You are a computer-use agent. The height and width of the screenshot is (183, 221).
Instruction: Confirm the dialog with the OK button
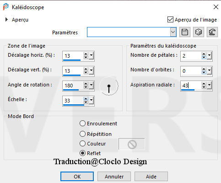coord(77,177)
